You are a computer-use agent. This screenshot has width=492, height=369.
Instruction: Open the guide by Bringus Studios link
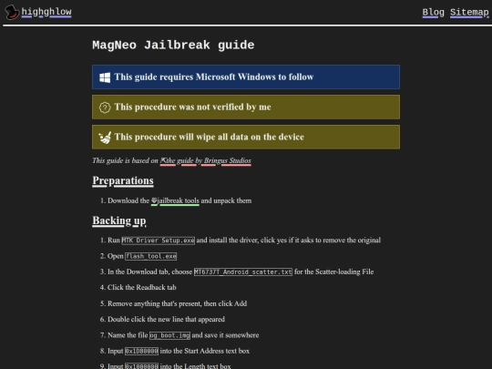tap(206, 160)
